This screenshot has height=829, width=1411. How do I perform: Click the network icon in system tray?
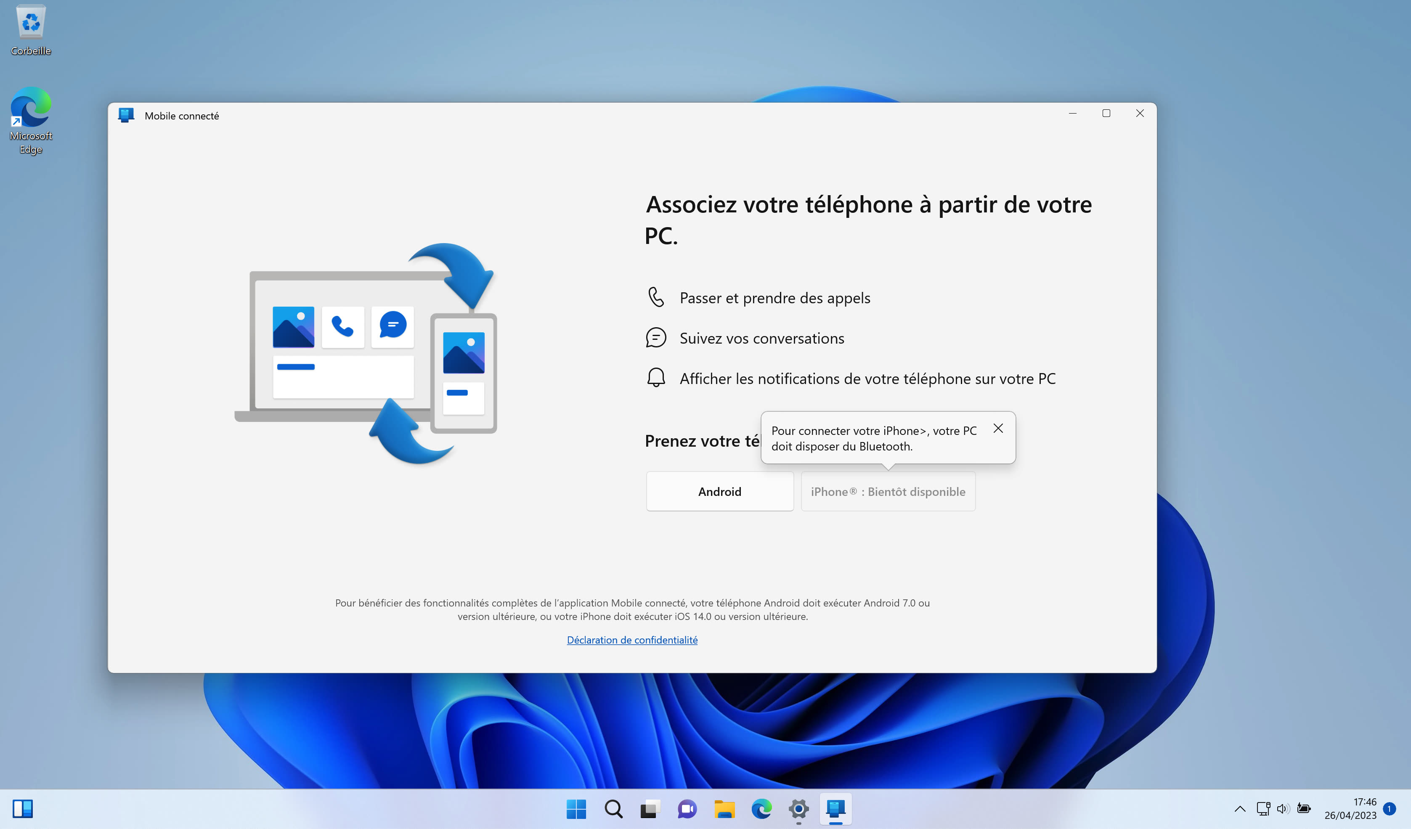click(x=1263, y=809)
